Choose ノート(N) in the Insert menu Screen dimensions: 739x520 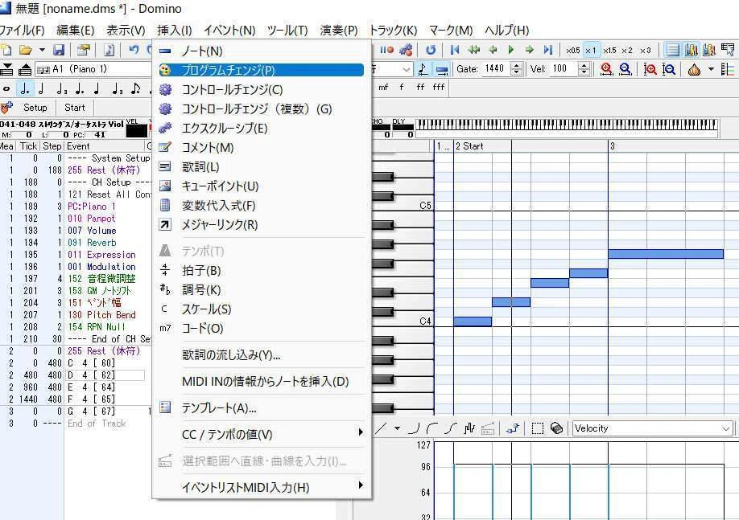coord(260,51)
